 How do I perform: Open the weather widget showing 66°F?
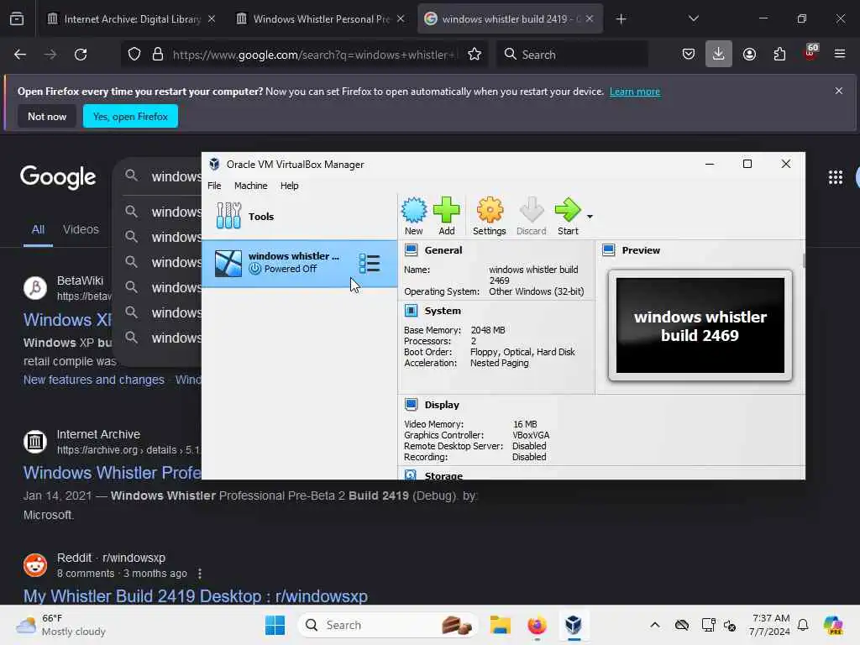pyautogui.click(x=60, y=625)
